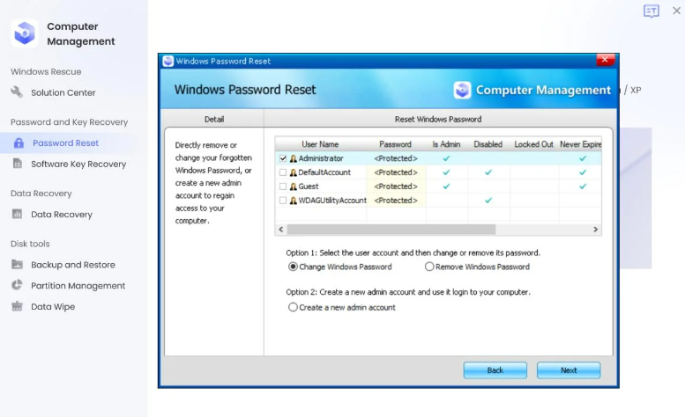Viewport: 685px width, 417px height.
Task: Uncheck the Administrator account checkbox
Action: (283, 158)
